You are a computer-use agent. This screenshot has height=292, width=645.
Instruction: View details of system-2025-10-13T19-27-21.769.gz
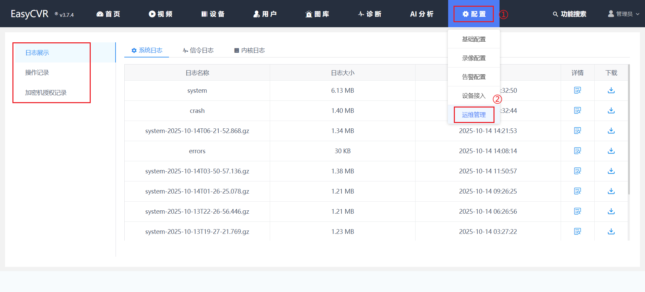577,232
